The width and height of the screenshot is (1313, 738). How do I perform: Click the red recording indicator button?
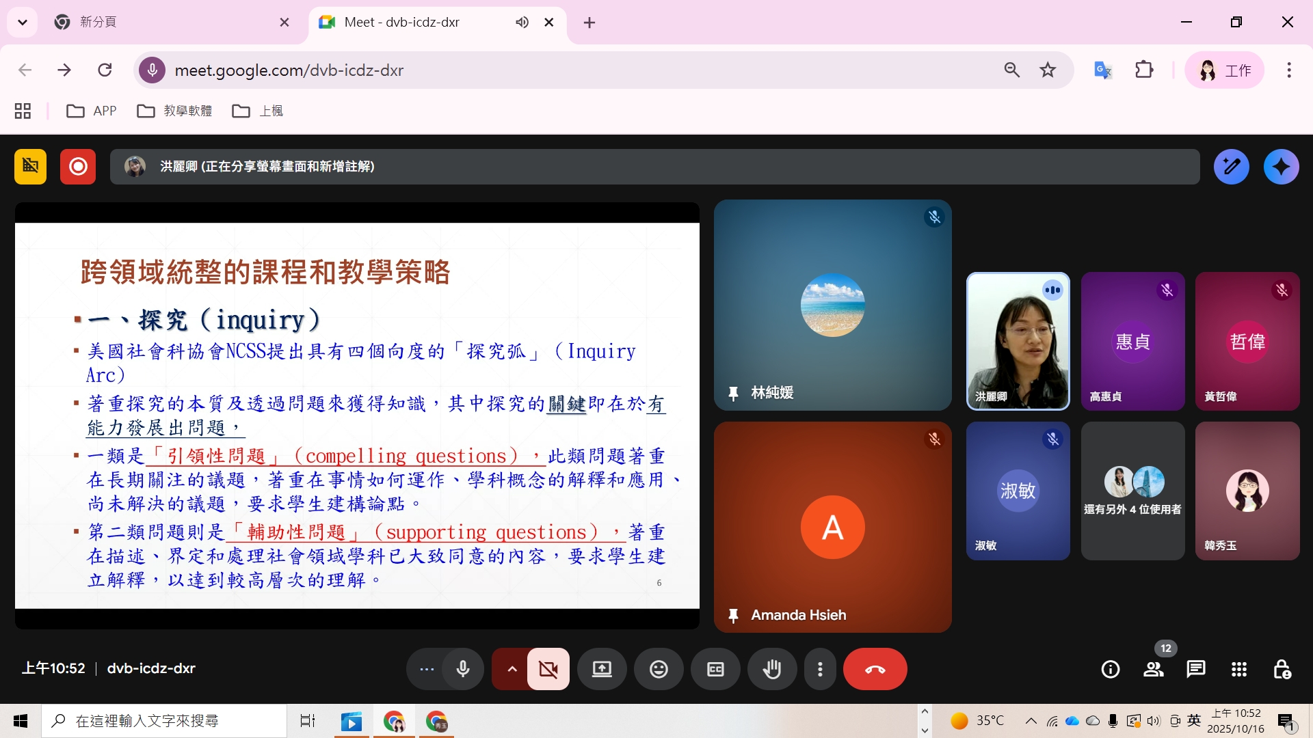78,167
